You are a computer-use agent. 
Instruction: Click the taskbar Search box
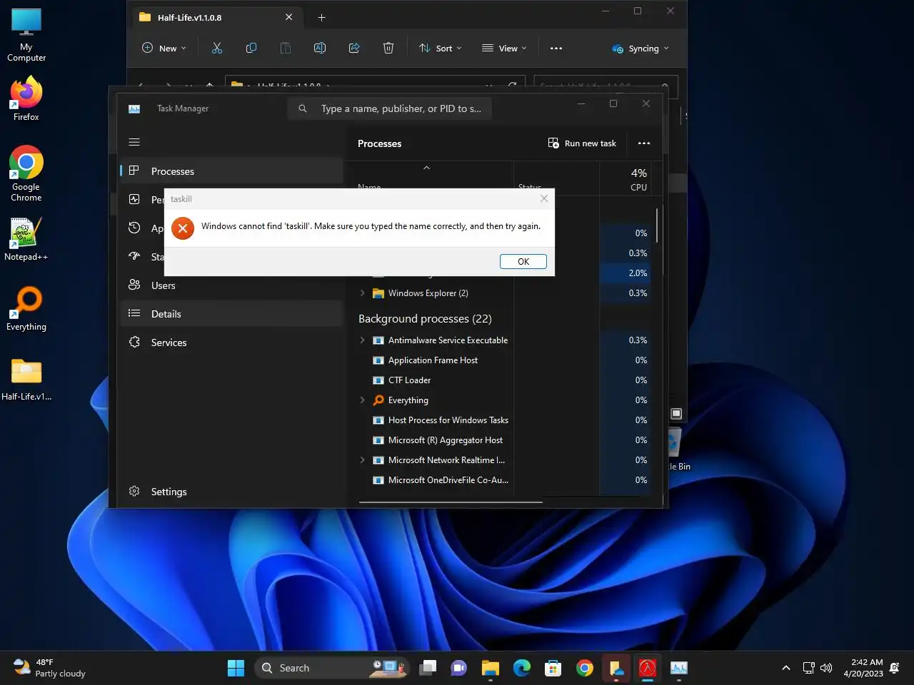(331, 668)
